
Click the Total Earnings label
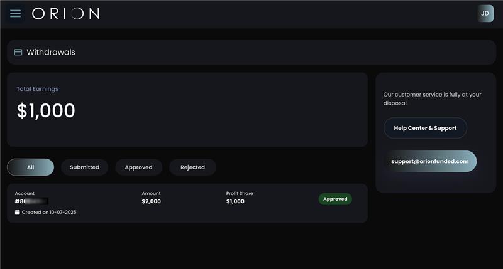coord(38,89)
